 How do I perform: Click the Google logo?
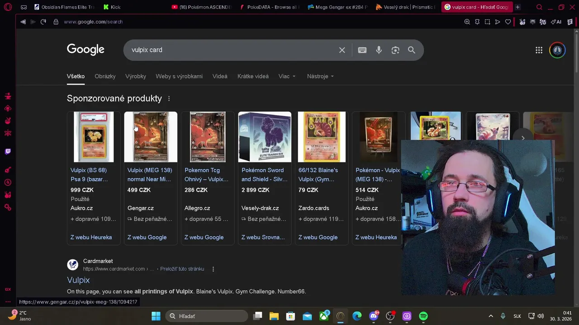tap(85, 50)
